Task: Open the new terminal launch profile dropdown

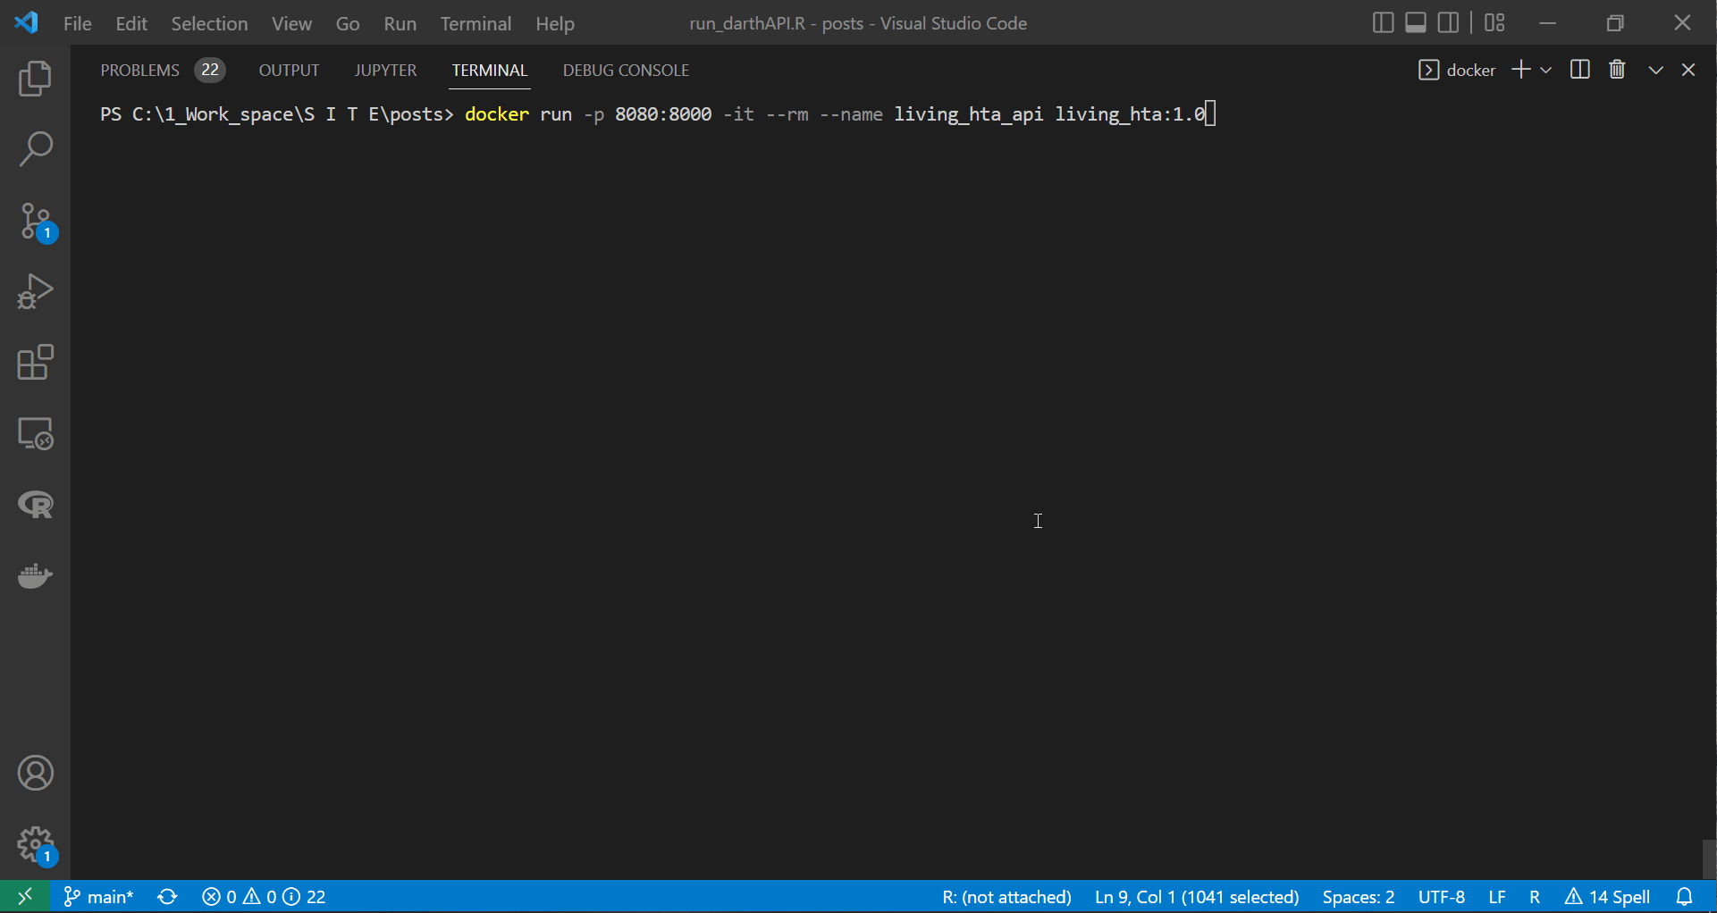Action: coord(1546,70)
